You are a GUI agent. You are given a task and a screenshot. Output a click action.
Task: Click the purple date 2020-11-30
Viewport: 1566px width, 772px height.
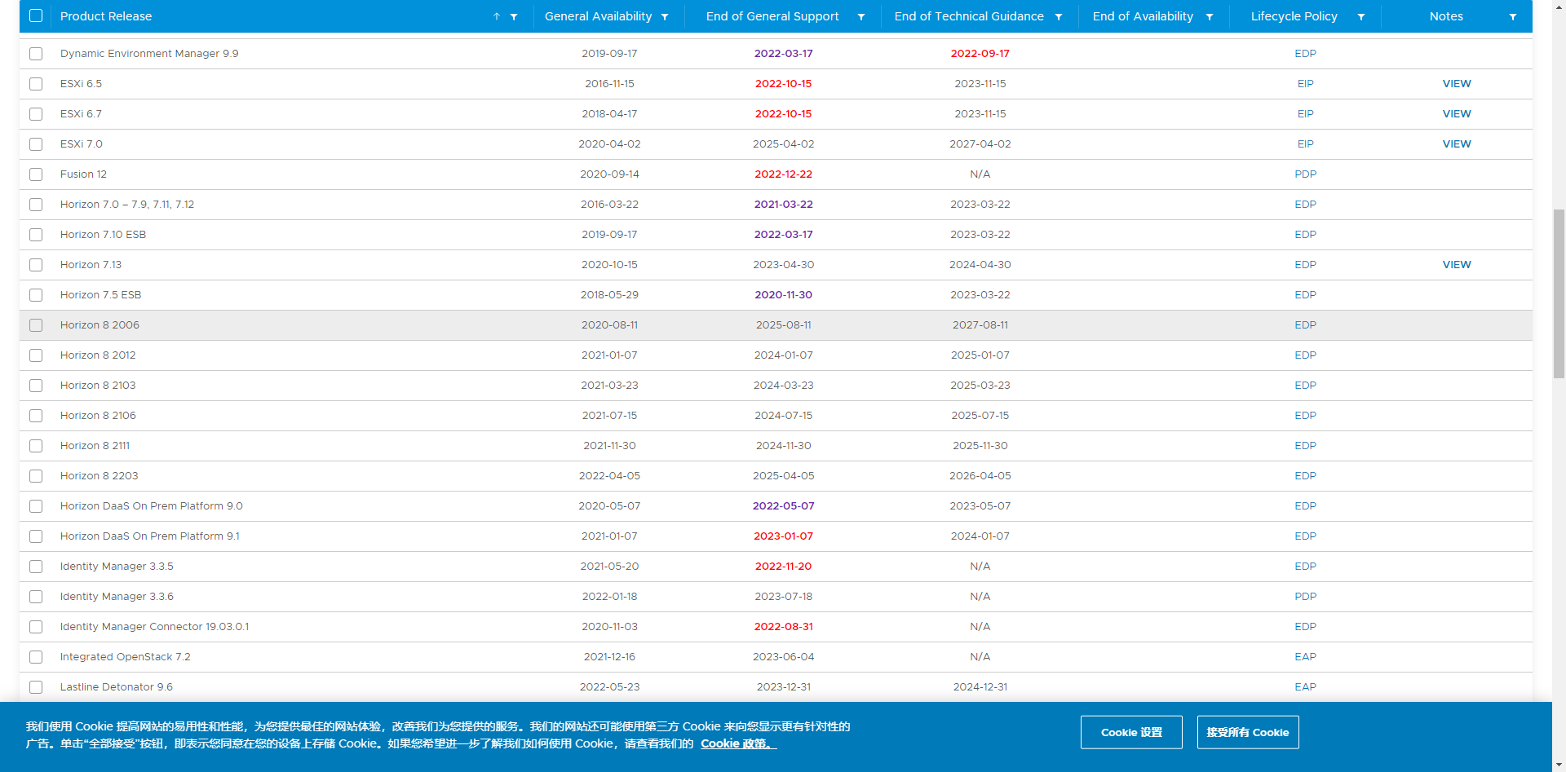(x=784, y=295)
